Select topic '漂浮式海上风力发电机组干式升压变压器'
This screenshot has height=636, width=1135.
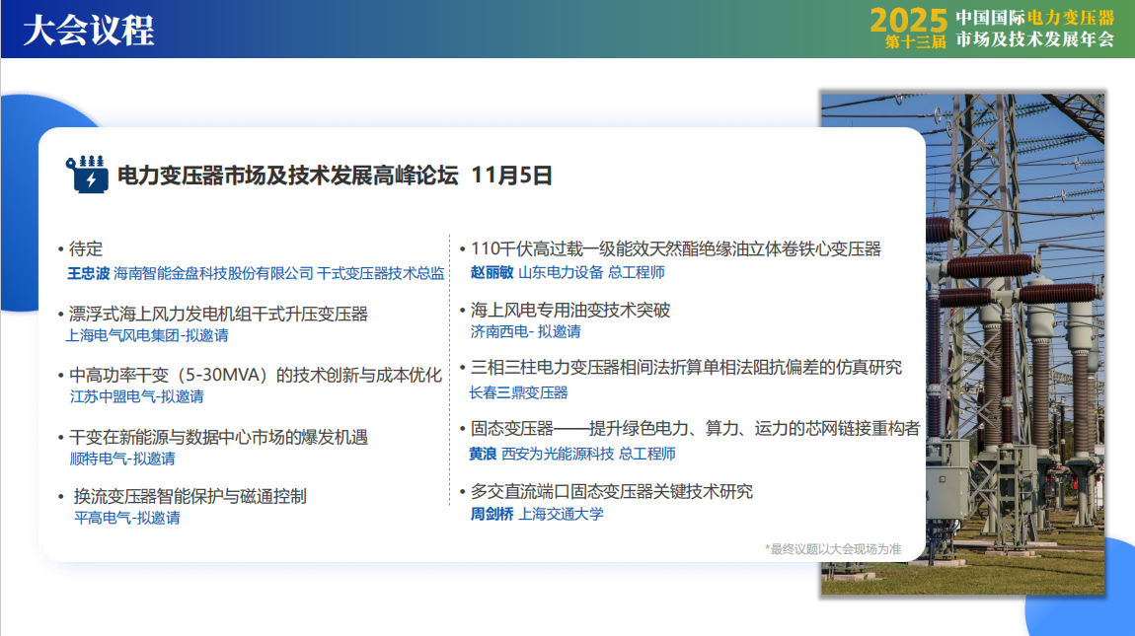coord(218,314)
